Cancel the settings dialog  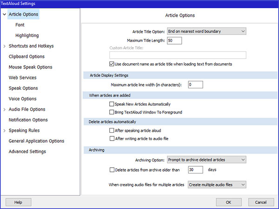(261, 202)
